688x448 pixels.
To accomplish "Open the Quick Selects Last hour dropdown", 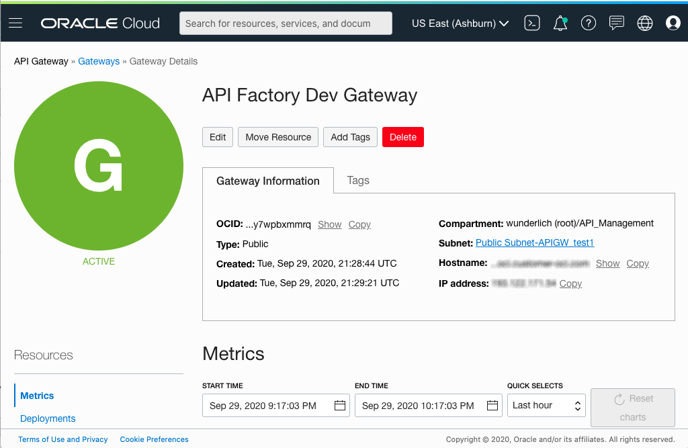I will click(x=546, y=405).
